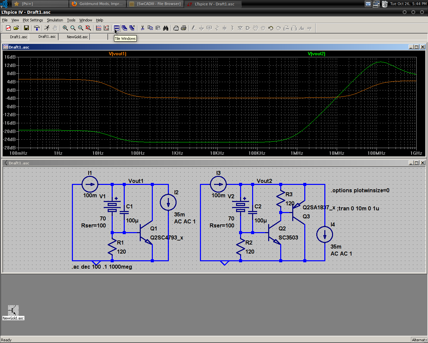Screen dimensions: 428x343
Task: Click the Mirror component icon
Action: pyautogui.click(x=294, y=28)
